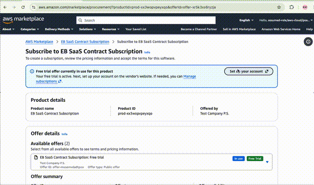Open Your Saved List
This screenshot has height=185, width=314.
pyautogui.click(x=136, y=29)
